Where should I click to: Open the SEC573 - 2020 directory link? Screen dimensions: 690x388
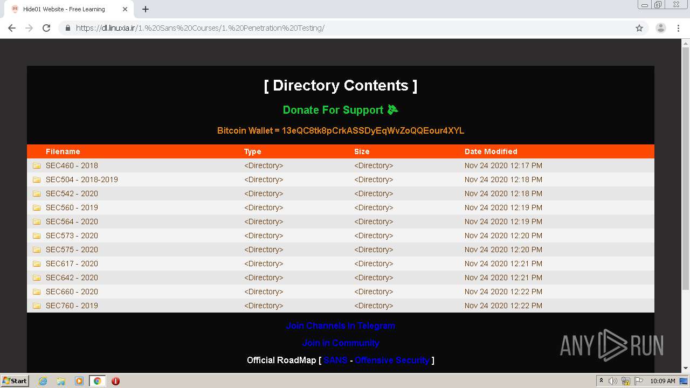pos(72,235)
